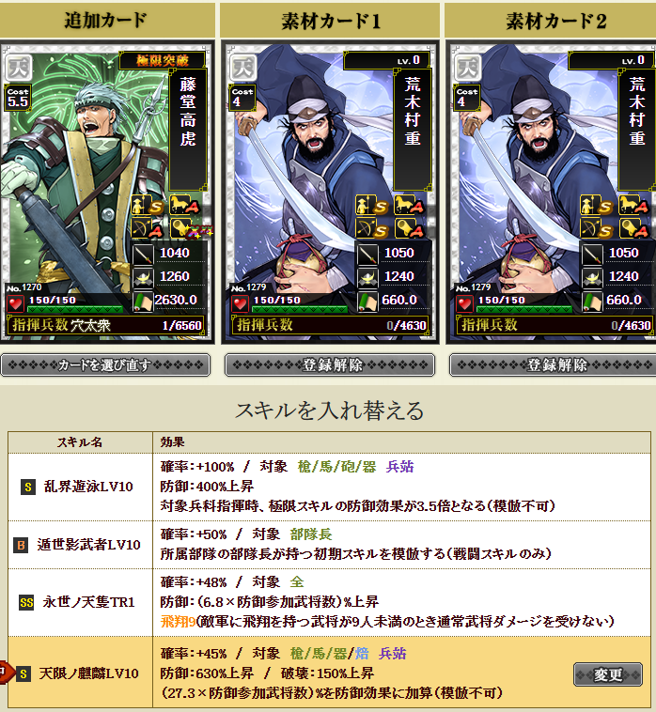The height and width of the screenshot is (712, 656).
Task: Click the B rank icon beside 遁世影武者LV10
Action: [21, 545]
